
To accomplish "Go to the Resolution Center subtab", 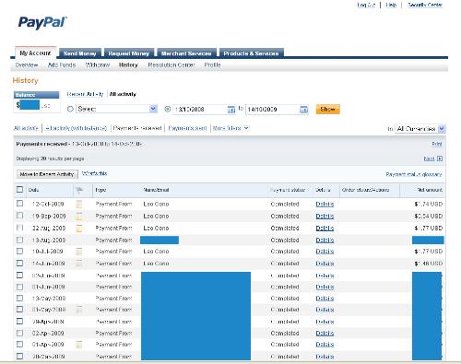I will [x=171, y=65].
